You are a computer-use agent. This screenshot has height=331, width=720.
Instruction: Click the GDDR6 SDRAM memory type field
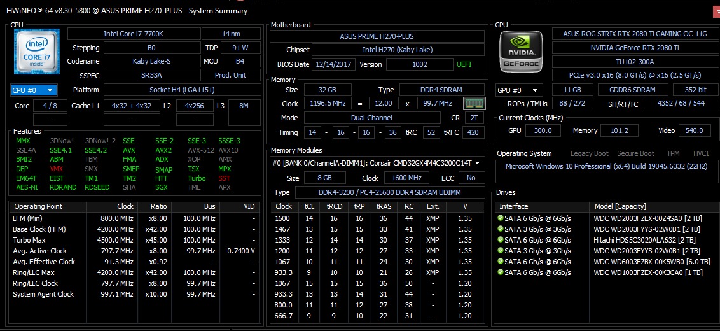click(633, 90)
